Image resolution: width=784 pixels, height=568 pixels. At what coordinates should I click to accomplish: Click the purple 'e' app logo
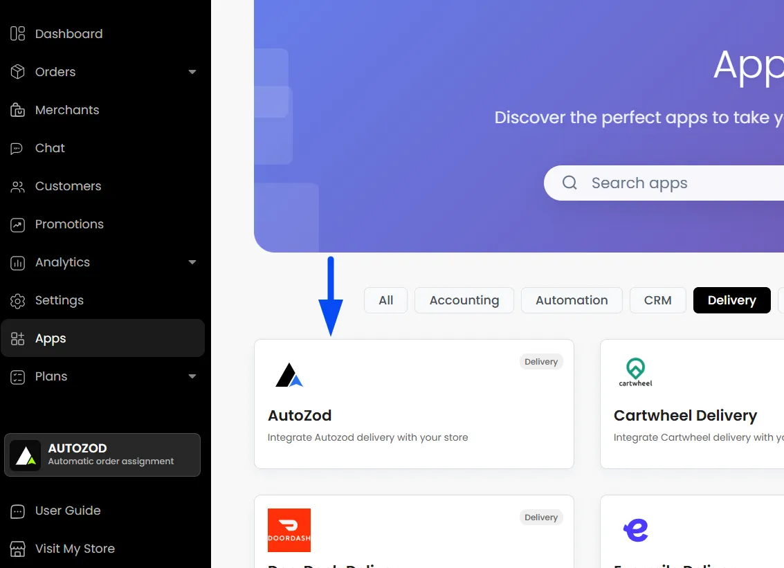(635, 530)
